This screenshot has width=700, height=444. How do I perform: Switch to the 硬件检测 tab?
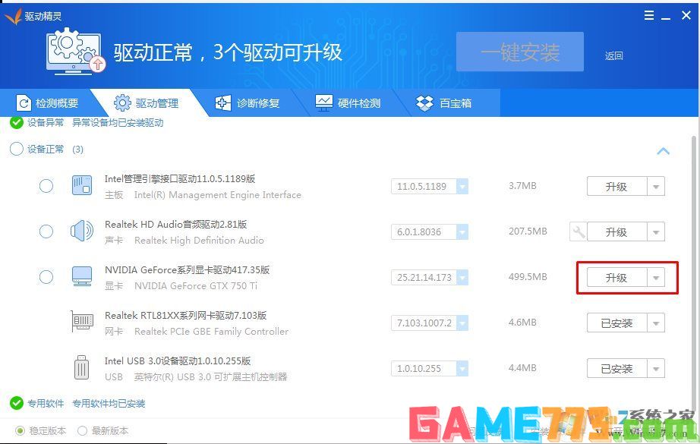[x=348, y=103]
